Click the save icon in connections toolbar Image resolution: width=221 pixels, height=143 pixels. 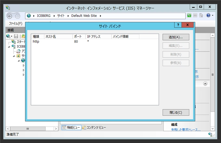(x=16, y=36)
